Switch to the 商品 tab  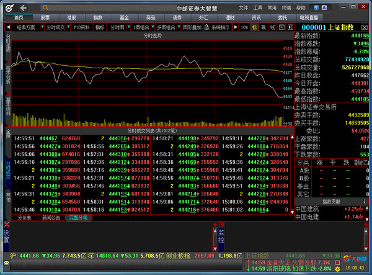click(x=151, y=17)
